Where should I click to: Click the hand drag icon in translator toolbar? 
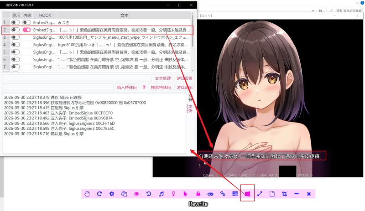pyautogui.click(x=87, y=194)
